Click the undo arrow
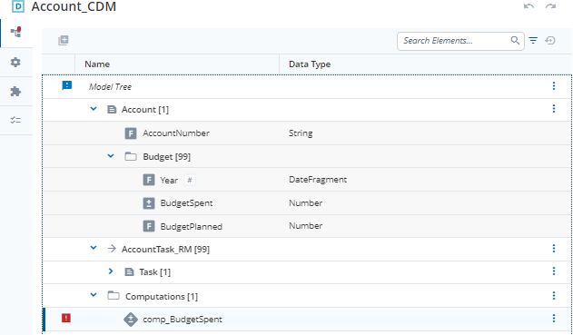The height and width of the screenshot is (335, 573). (529, 6)
